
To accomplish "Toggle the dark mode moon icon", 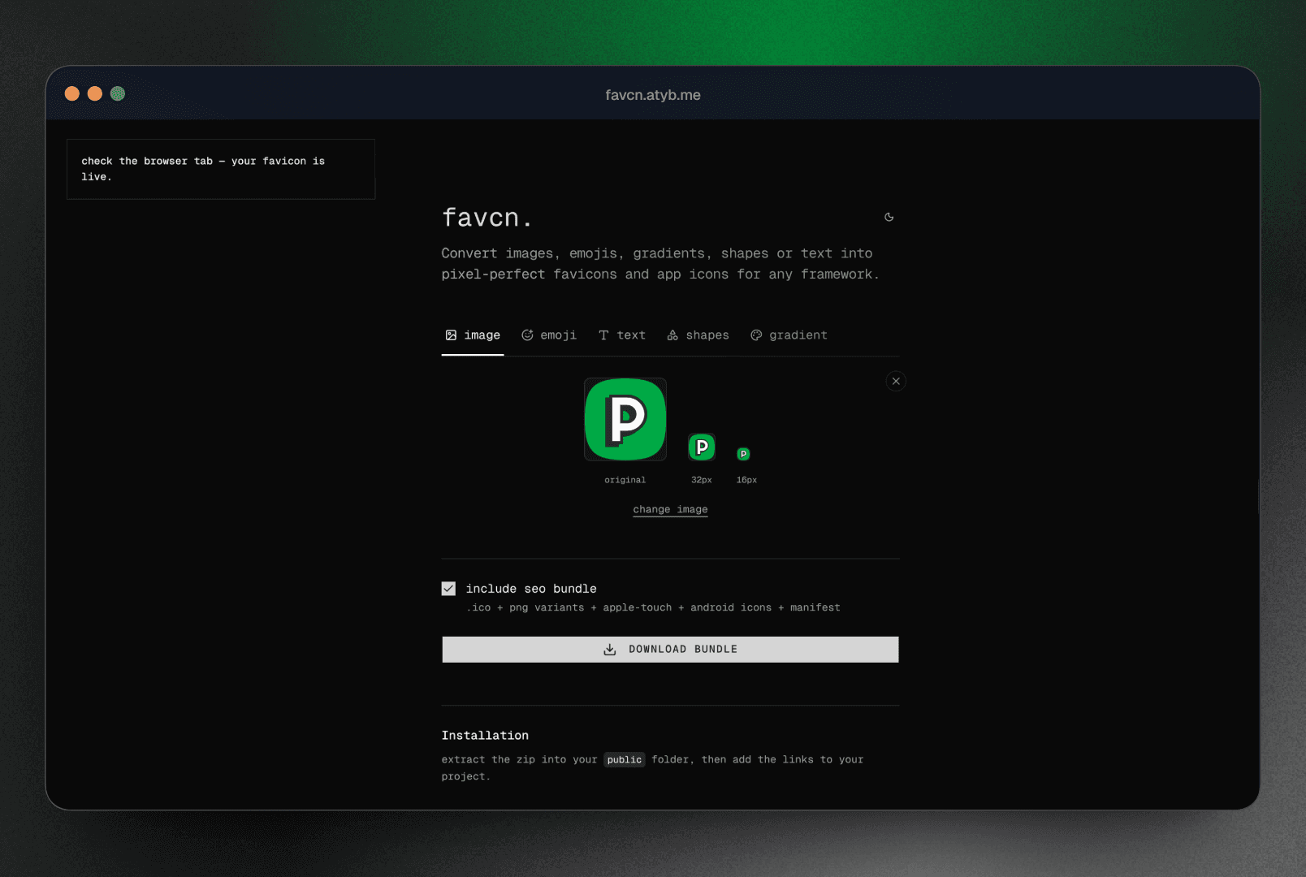I will (889, 217).
